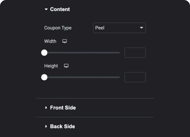Image resolution: width=190 pixels, height=137 pixels.
Task: Click the right end of the Width slider track
Action: pyautogui.click(x=119, y=53)
